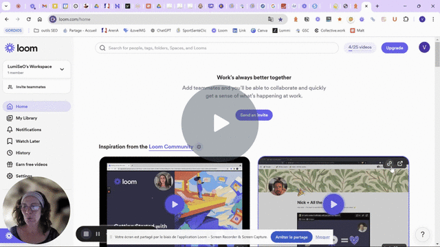
Task: Bookmark page with star icon in address bar
Action: click(280, 19)
